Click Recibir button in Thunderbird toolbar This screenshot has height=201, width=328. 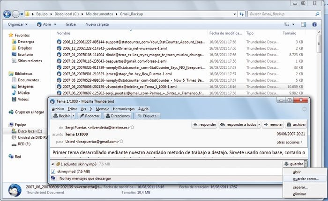coord(62,116)
